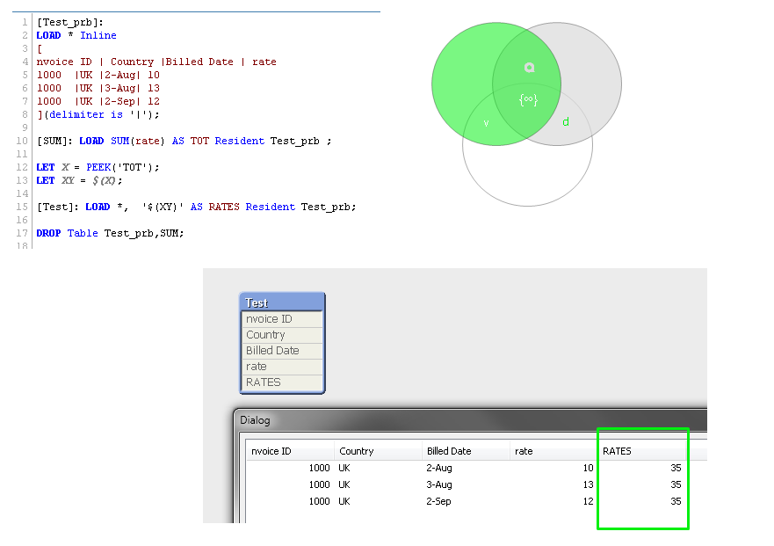Viewport: 774px width, 546px height.
Task: Place cursor on DROP Table script line
Action: tap(110, 233)
